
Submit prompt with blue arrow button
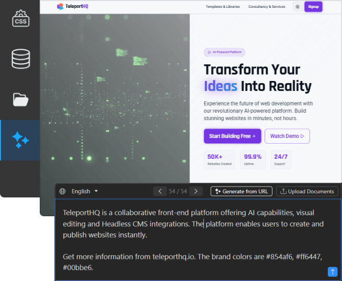coord(332,272)
